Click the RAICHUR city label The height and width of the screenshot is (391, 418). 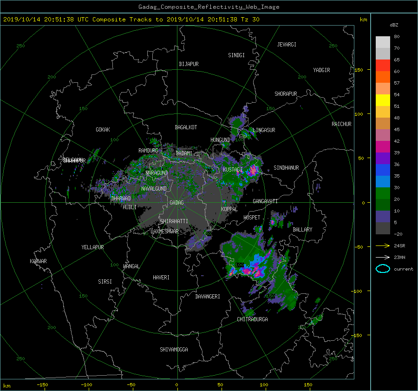tap(341, 124)
